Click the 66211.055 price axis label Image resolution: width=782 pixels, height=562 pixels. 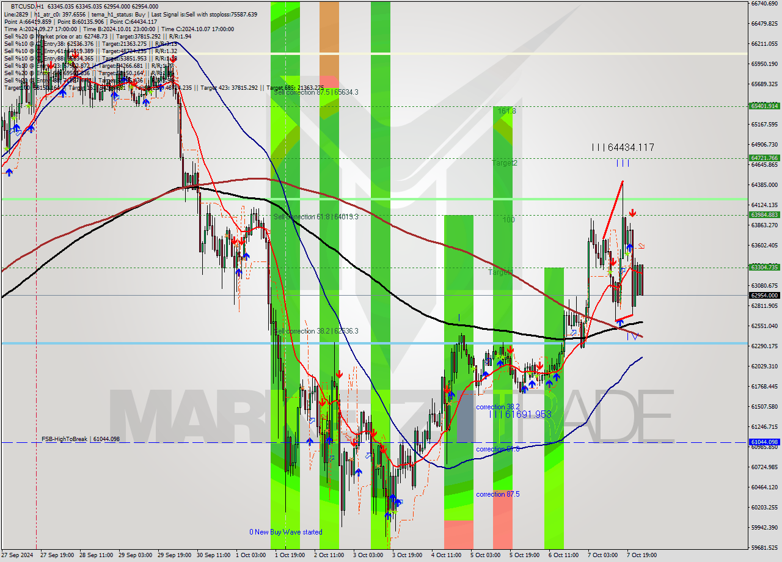click(x=764, y=43)
